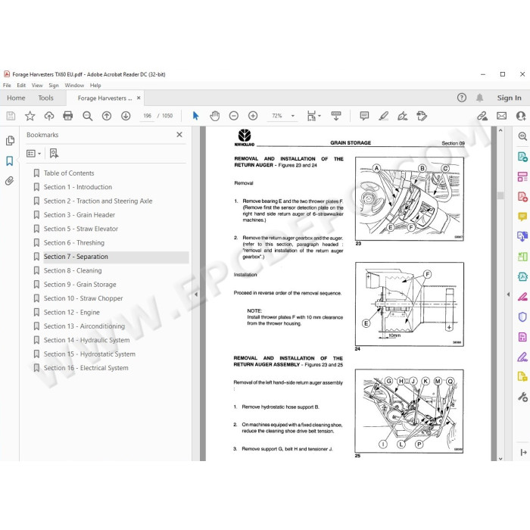Open the page thumbnails panel

10,140
